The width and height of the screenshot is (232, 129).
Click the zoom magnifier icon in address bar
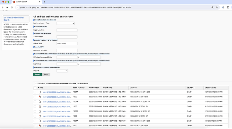[212, 7]
